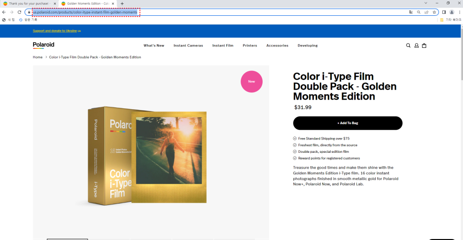Click the pink New badge

point(252,81)
